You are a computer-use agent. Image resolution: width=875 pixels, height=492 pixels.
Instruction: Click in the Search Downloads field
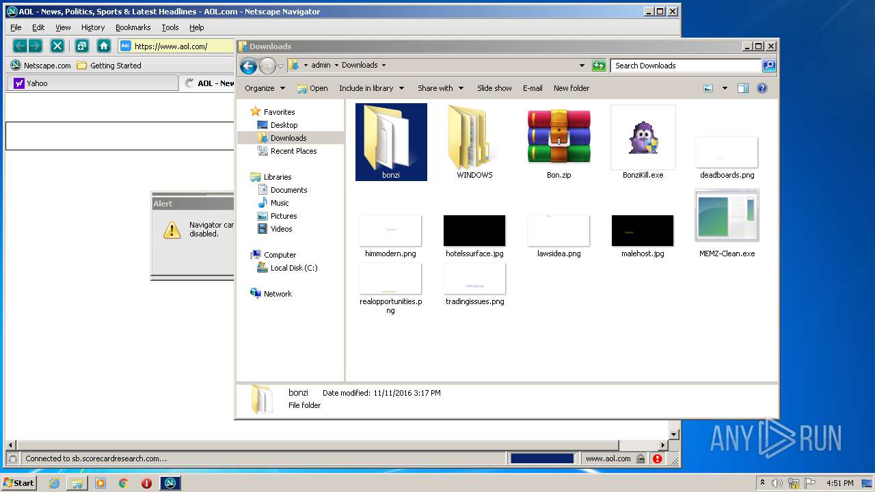pos(686,66)
